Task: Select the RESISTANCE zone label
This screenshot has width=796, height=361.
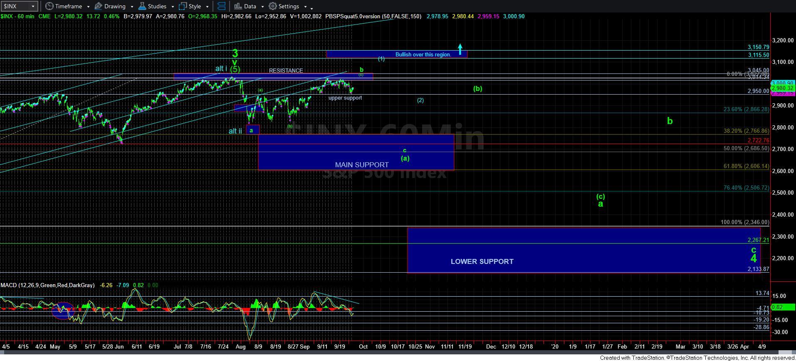Action: 286,71
